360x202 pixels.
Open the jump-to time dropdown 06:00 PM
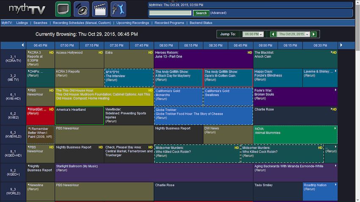(252, 34)
